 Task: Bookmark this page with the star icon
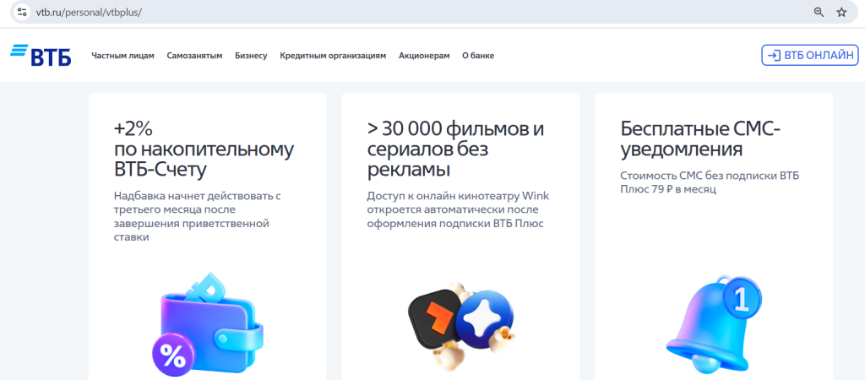coord(841,12)
